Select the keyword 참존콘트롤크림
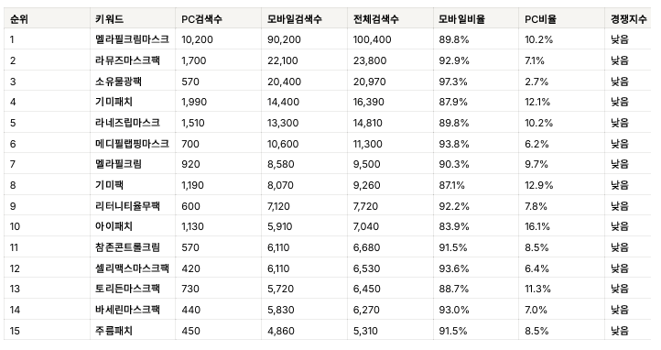 127,247
